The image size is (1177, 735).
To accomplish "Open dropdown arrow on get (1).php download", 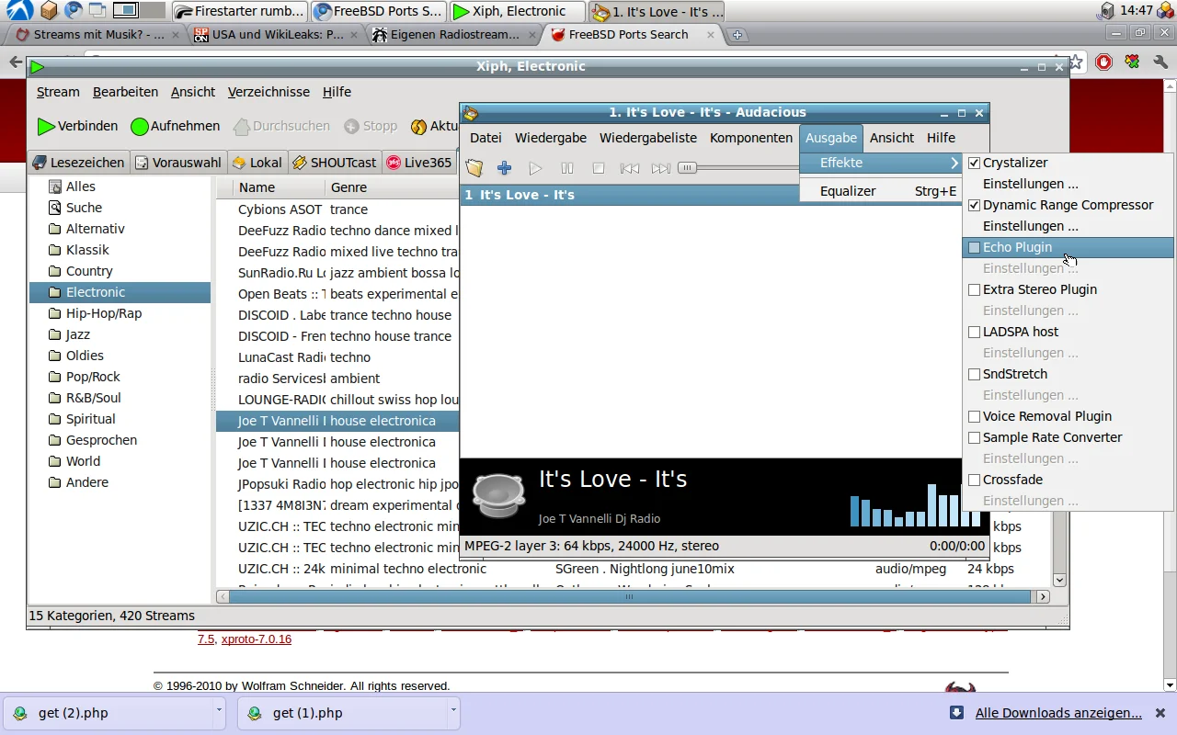I will tap(453, 709).
